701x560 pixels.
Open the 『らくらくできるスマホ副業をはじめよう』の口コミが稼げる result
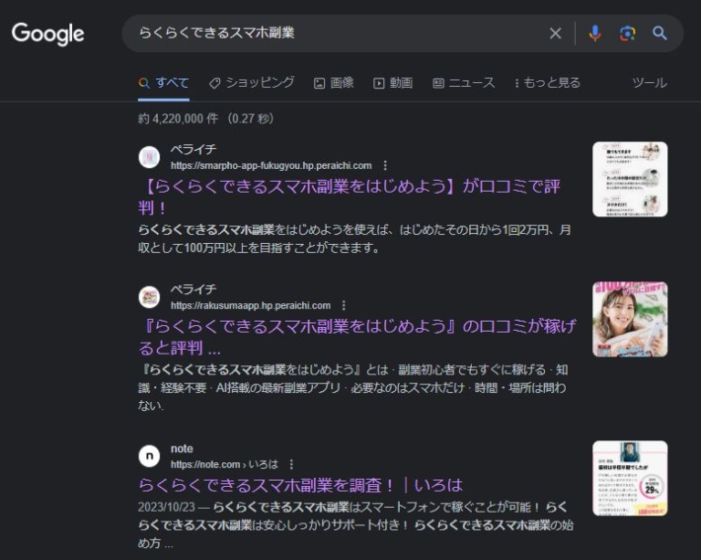tap(357, 337)
